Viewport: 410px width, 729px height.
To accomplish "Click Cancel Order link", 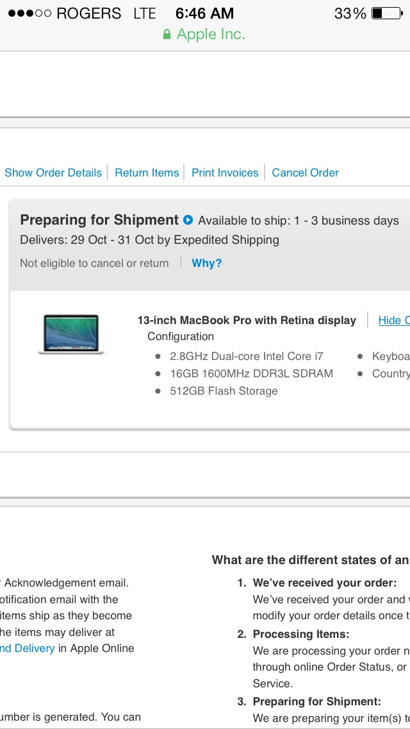I will [305, 173].
